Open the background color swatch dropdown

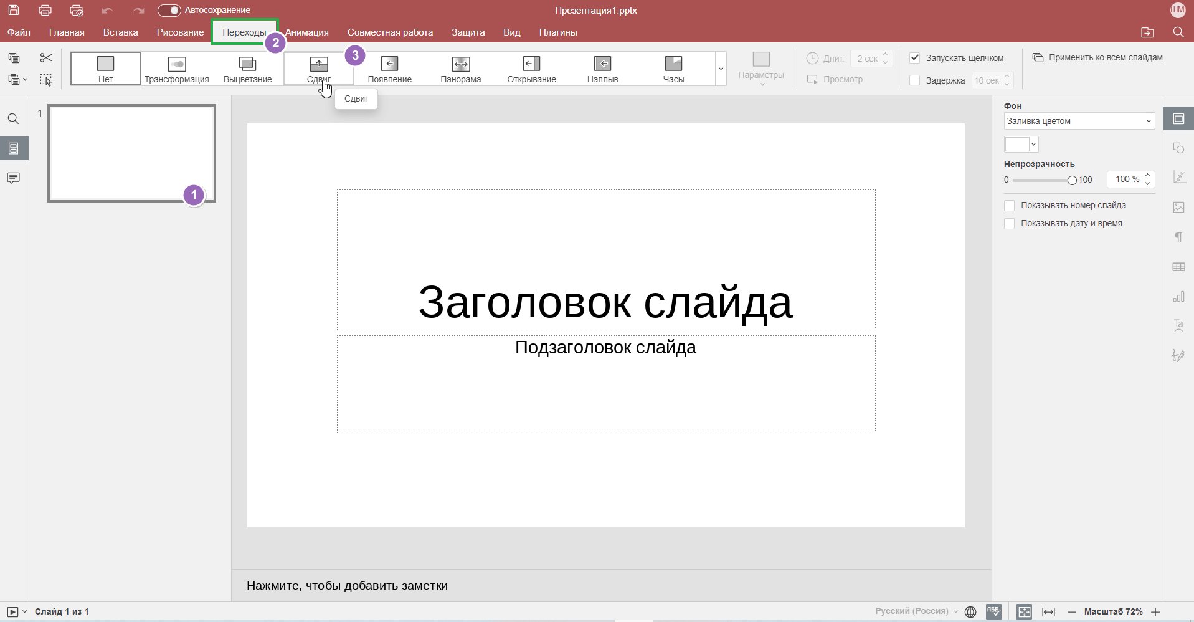tap(1021, 145)
